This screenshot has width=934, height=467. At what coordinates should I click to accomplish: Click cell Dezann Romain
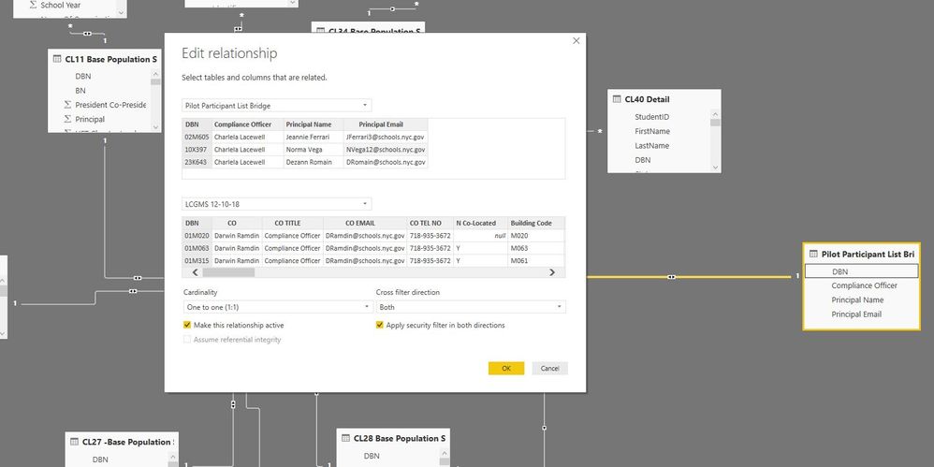(314, 162)
